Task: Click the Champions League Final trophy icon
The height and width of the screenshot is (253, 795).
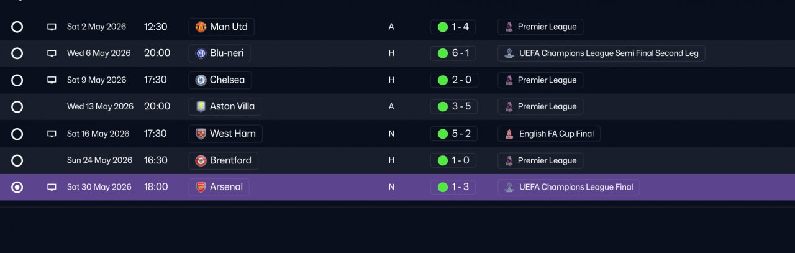Action: [x=509, y=187]
